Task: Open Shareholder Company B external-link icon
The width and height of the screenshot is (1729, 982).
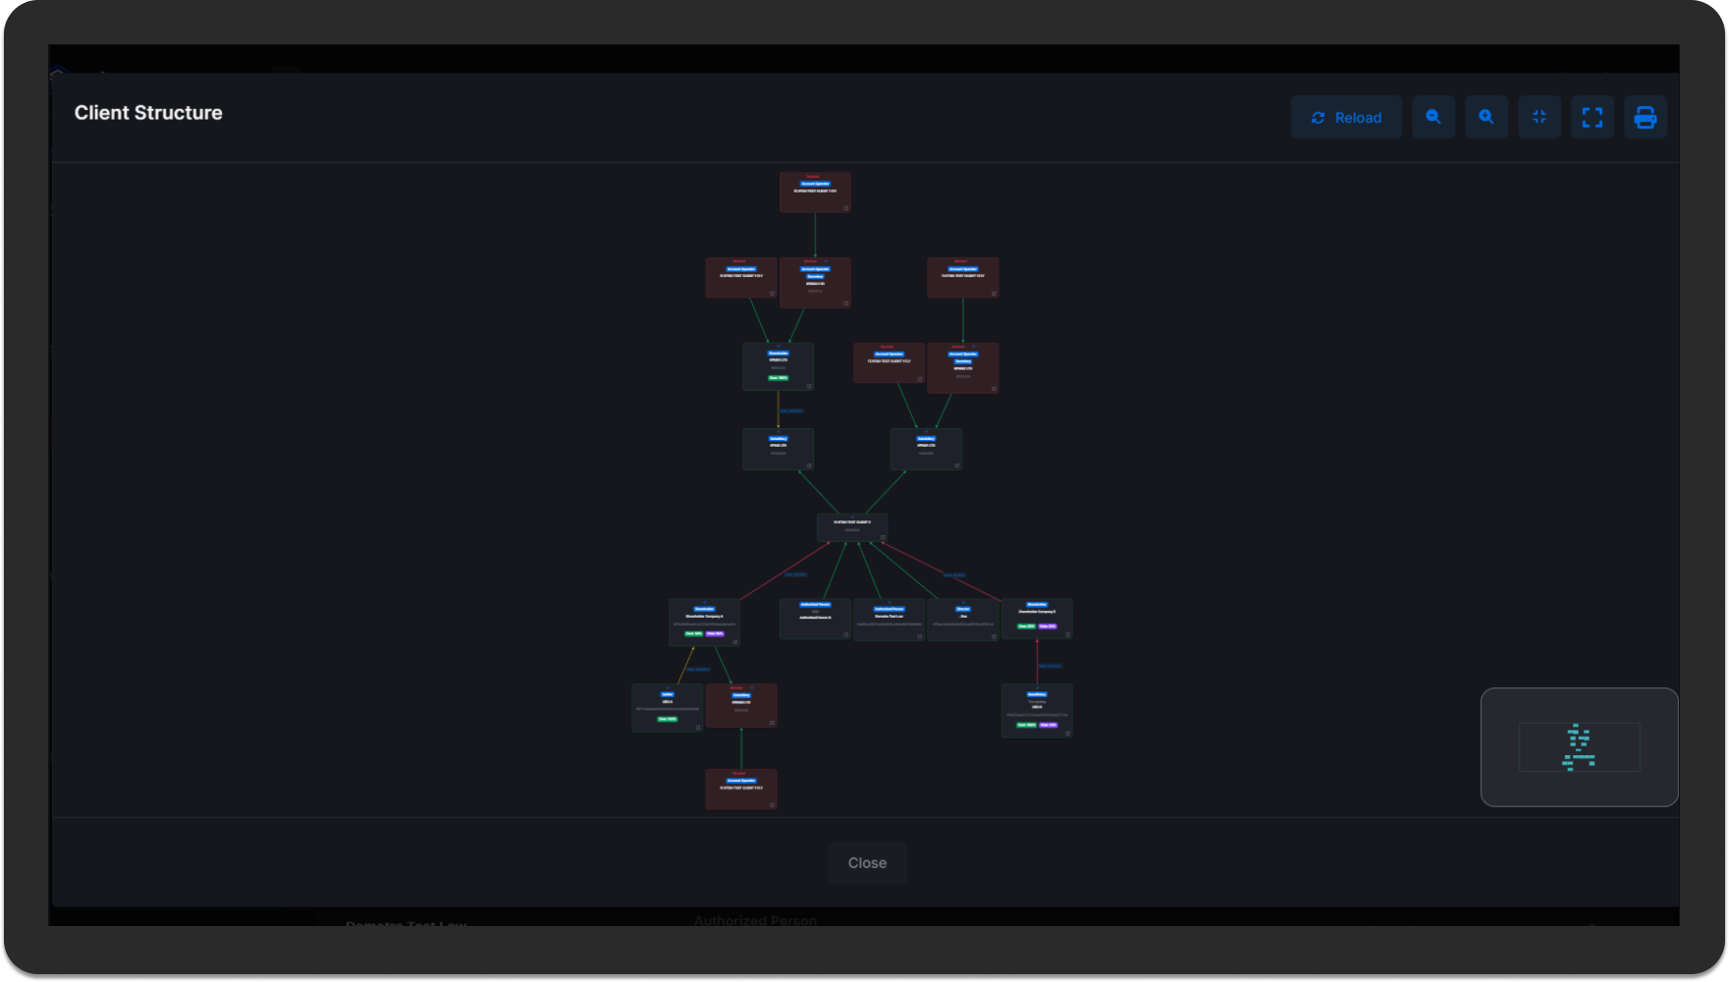Action: [x=1067, y=634]
